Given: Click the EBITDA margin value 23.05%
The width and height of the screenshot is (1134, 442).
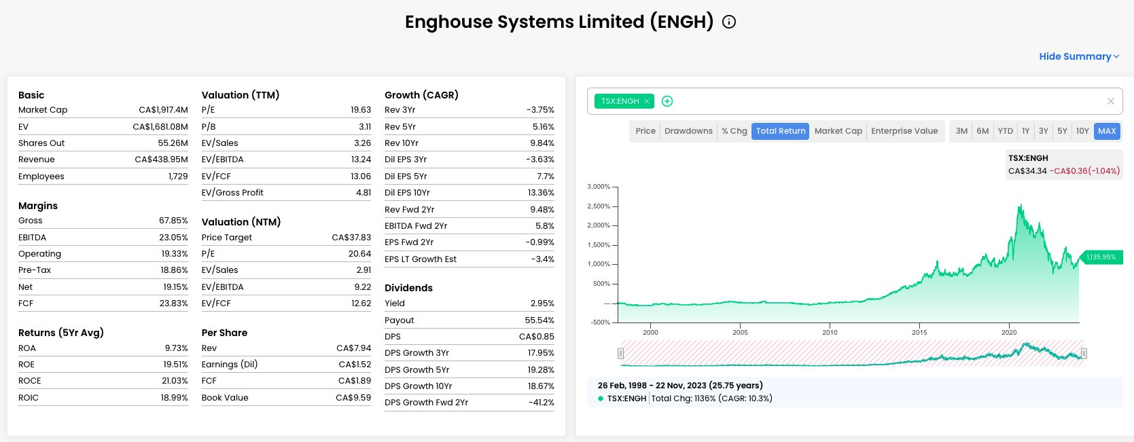Looking at the screenshot, I should [173, 238].
